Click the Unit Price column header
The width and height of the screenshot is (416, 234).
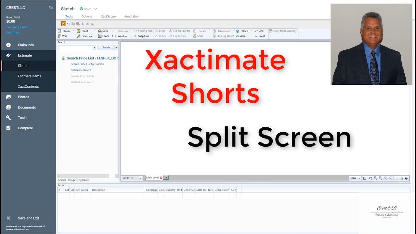pos(189,190)
